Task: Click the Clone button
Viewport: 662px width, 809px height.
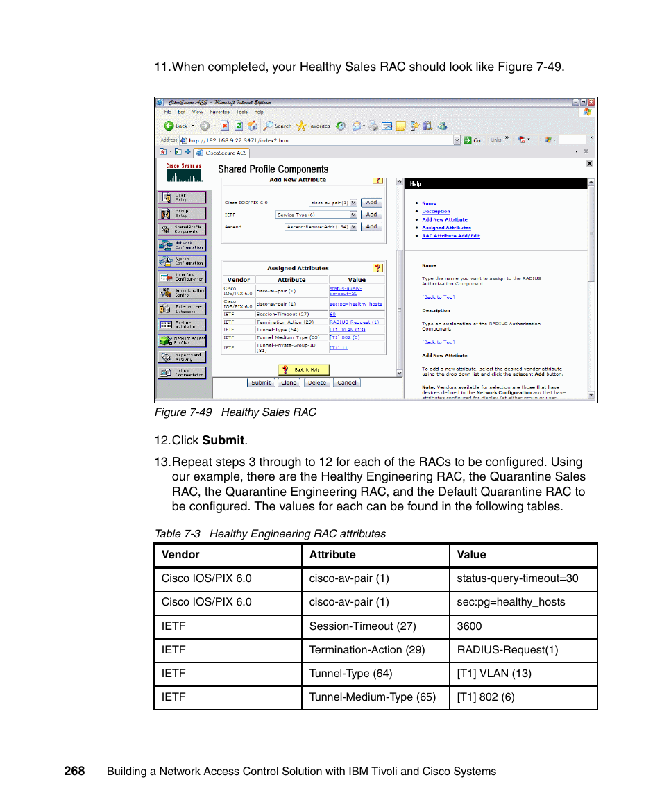Action: 289,383
